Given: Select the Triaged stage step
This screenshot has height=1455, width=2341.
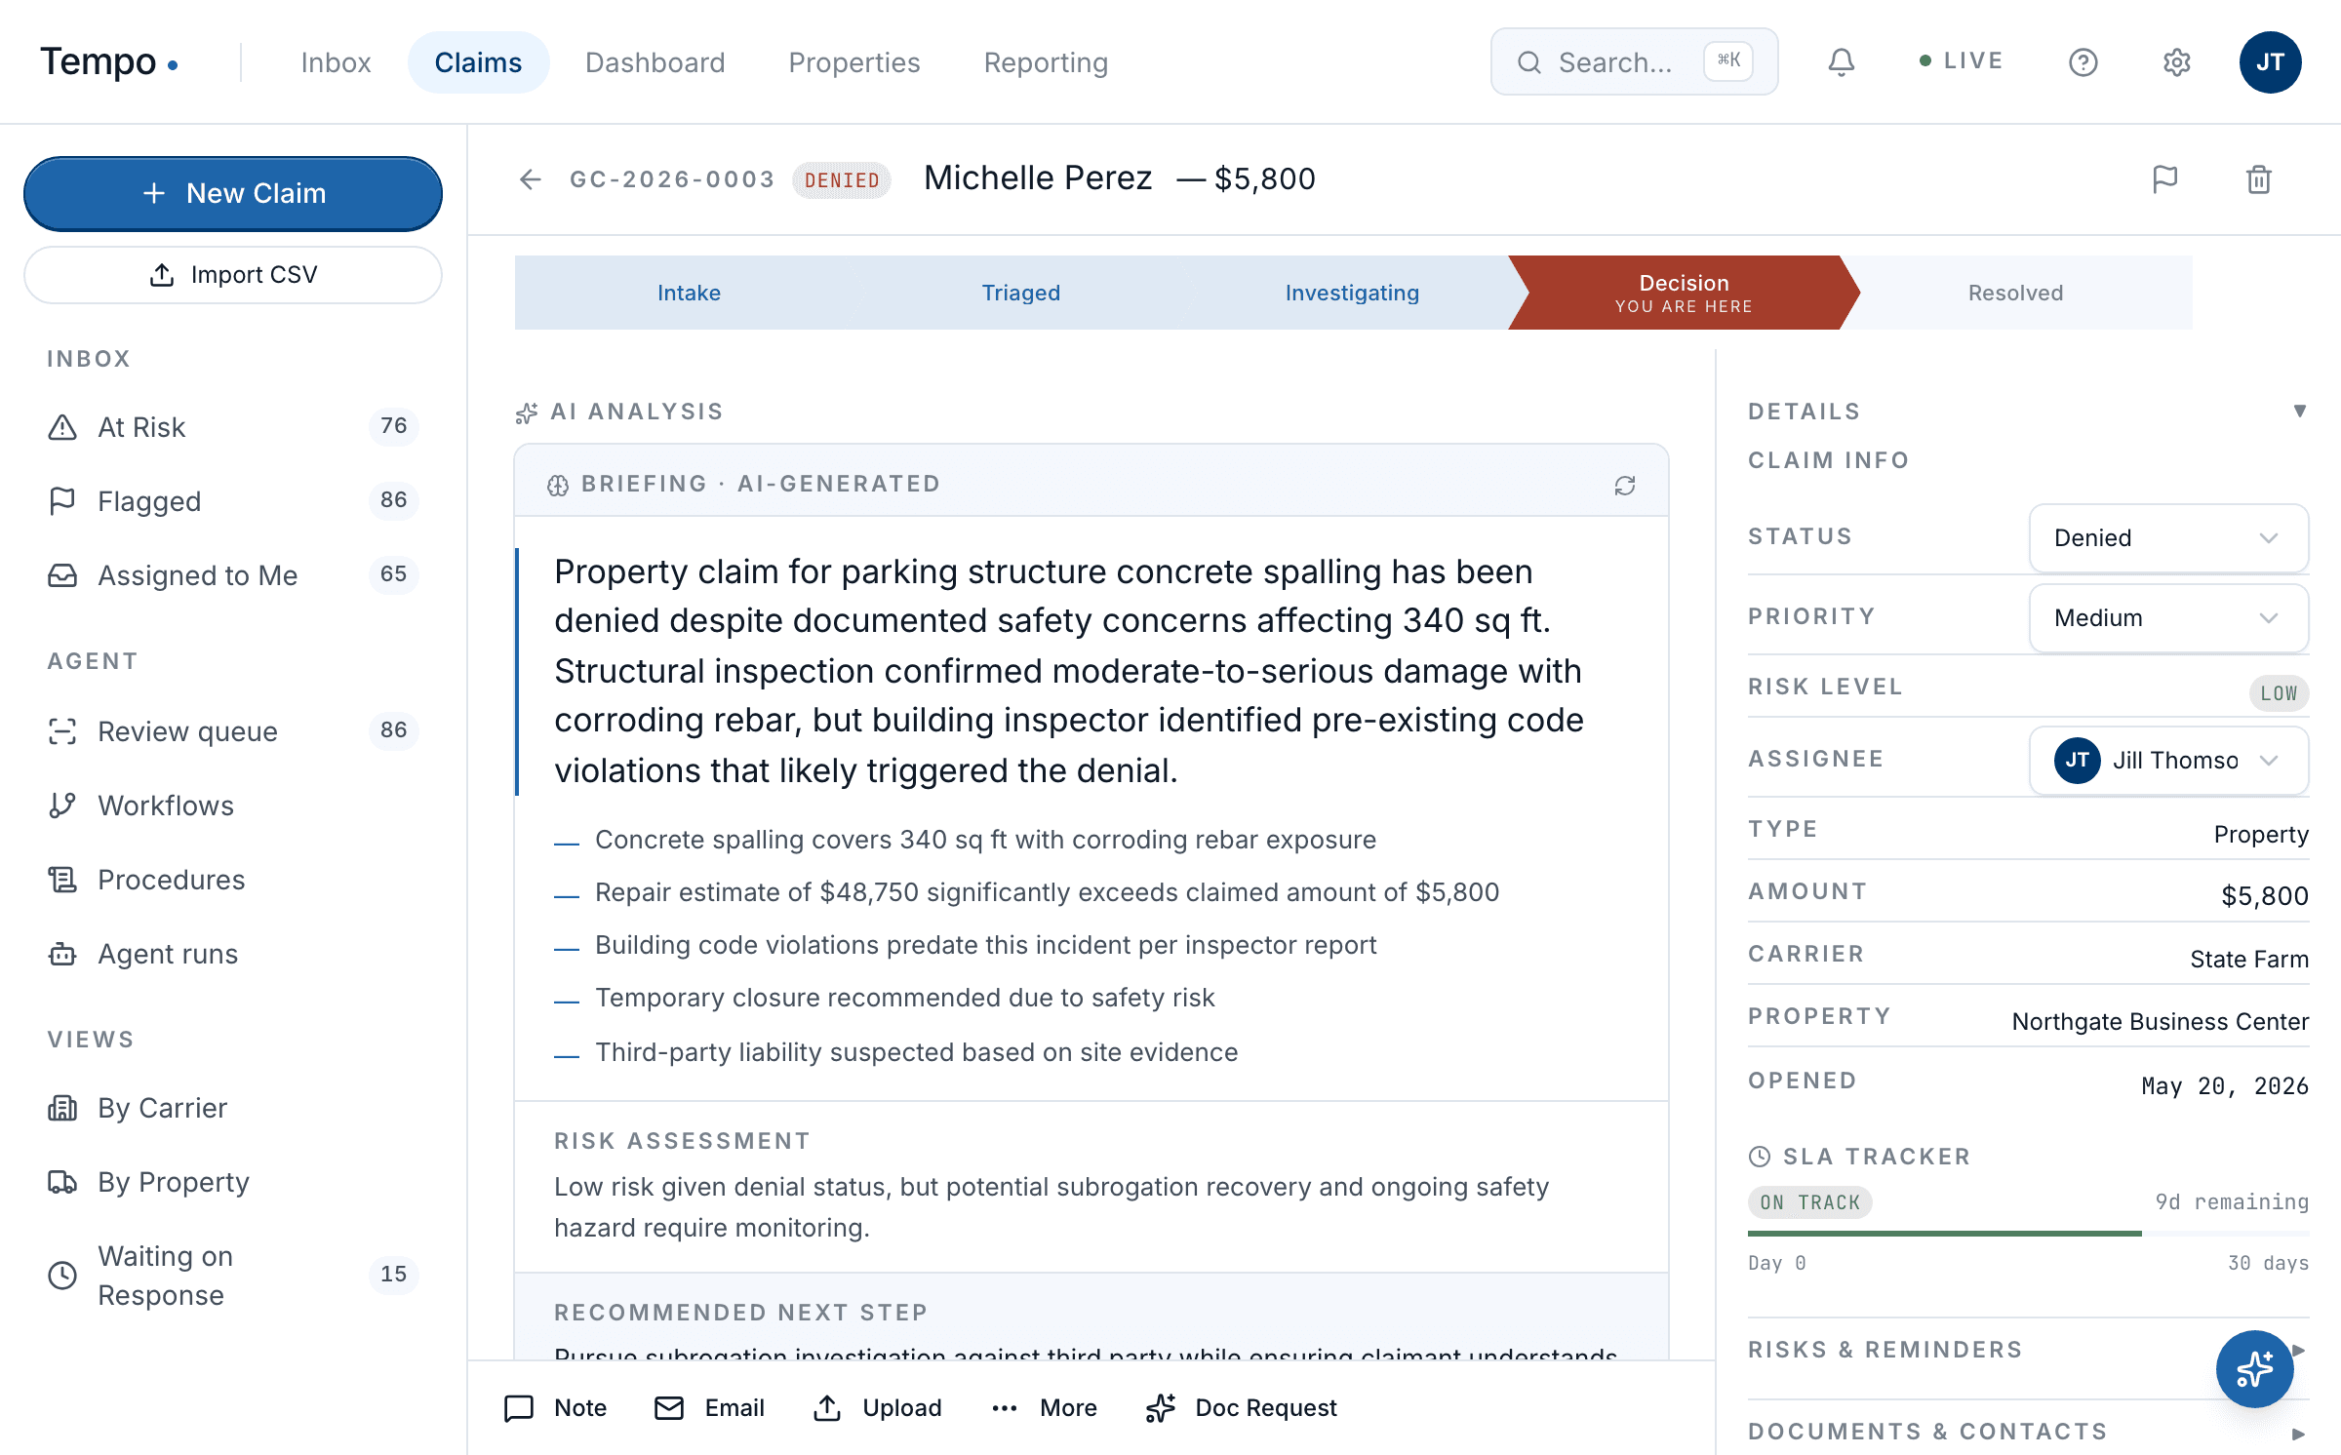Looking at the screenshot, I should point(1020,293).
